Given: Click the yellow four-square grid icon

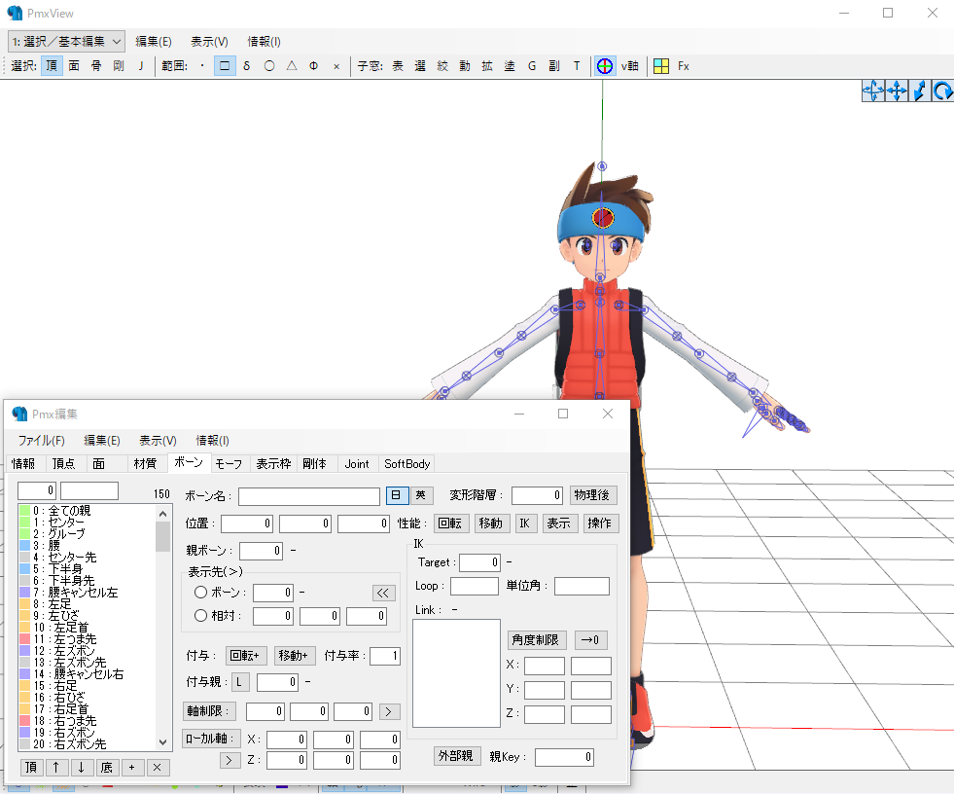Looking at the screenshot, I should coord(660,66).
